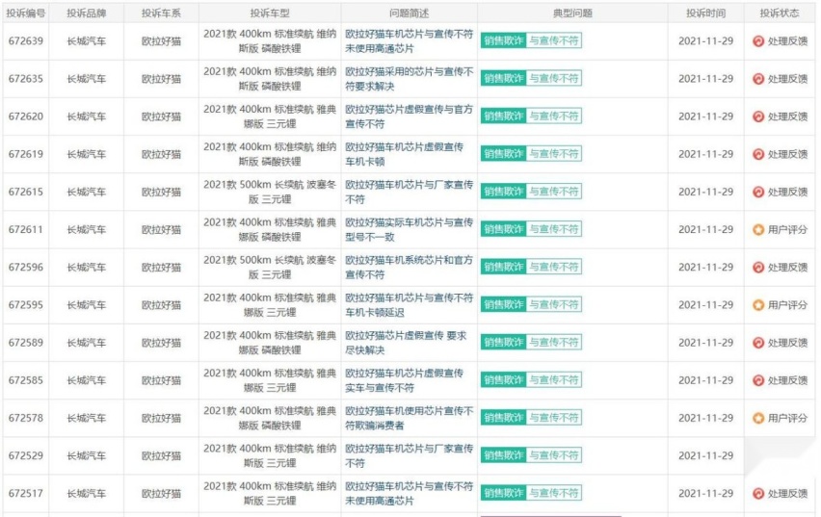Click the 销售欺诈 tag in row 672639
The image size is (821, 517).
point(503,40)
